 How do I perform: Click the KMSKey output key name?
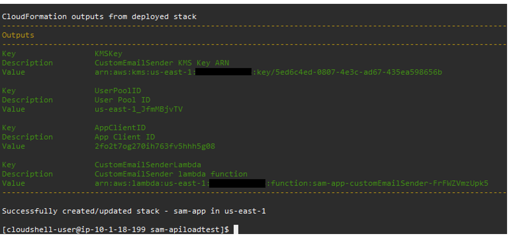[108, 54]
